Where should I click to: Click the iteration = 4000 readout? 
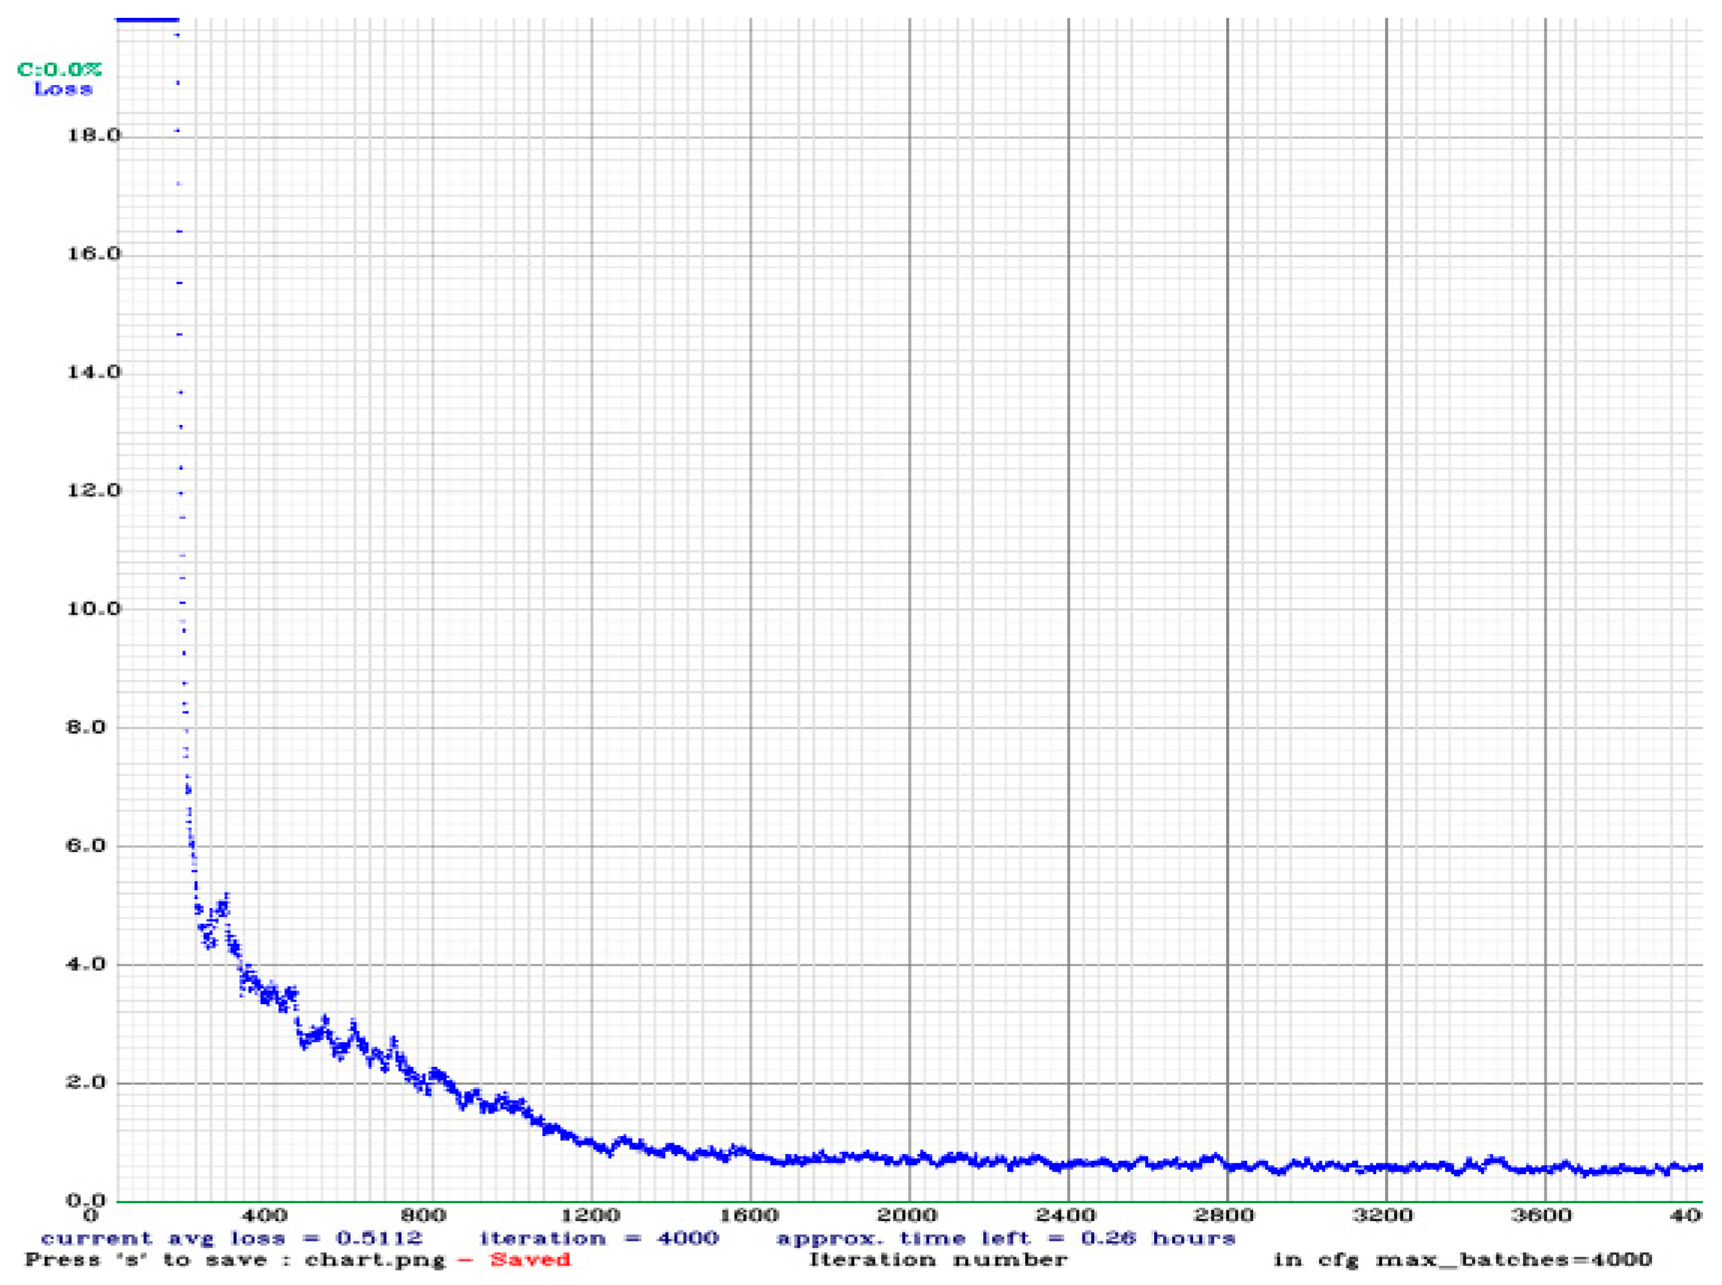[599, 1237]
